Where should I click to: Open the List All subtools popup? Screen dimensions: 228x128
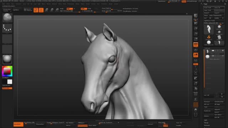(x=208, y=95)
